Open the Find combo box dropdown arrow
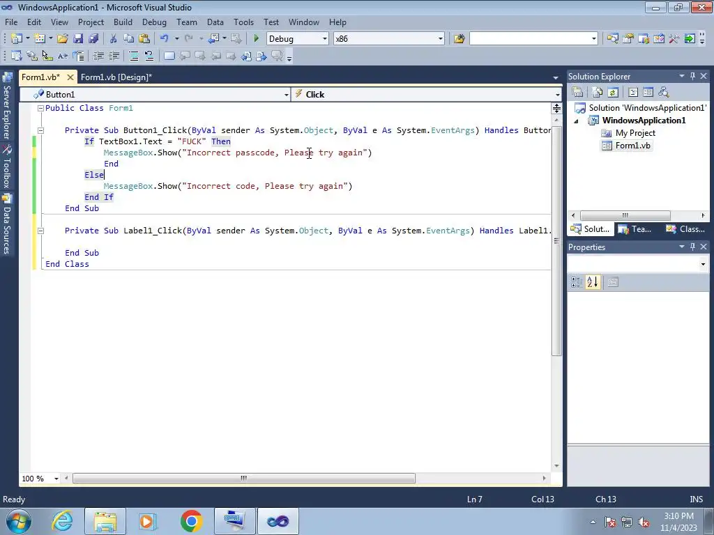 coord(594,39)
